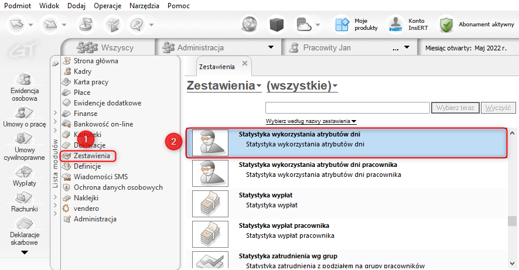Expand the Finanse module tree node

click(55, 113)
